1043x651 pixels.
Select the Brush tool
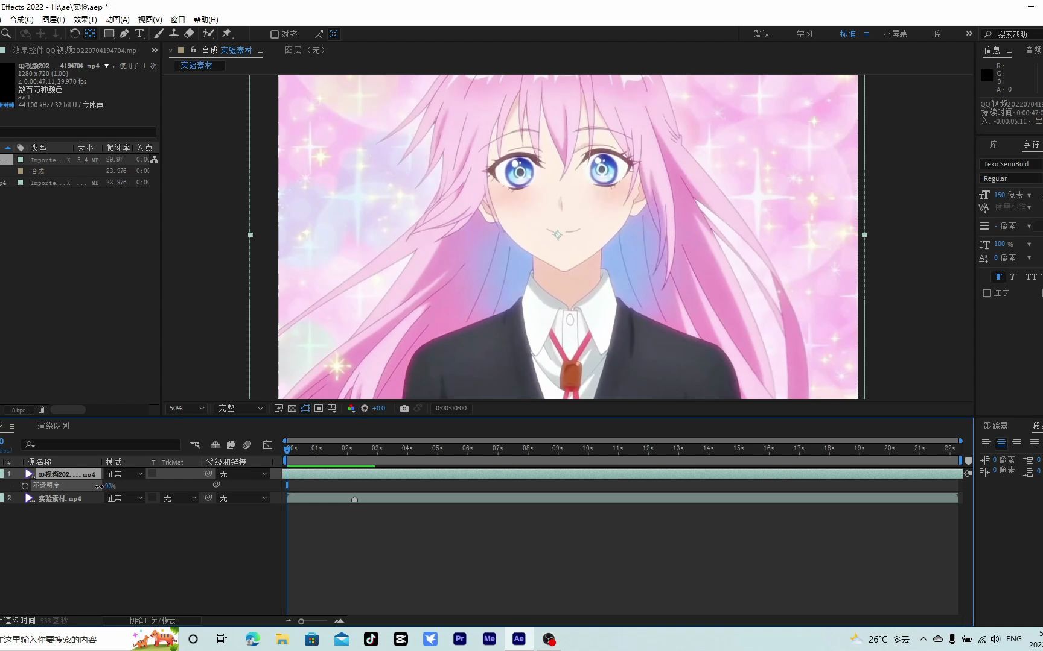[x=159, y=34]
